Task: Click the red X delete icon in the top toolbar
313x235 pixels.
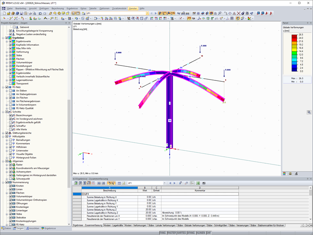Action: pyautogui.click(x=238, y=13)
